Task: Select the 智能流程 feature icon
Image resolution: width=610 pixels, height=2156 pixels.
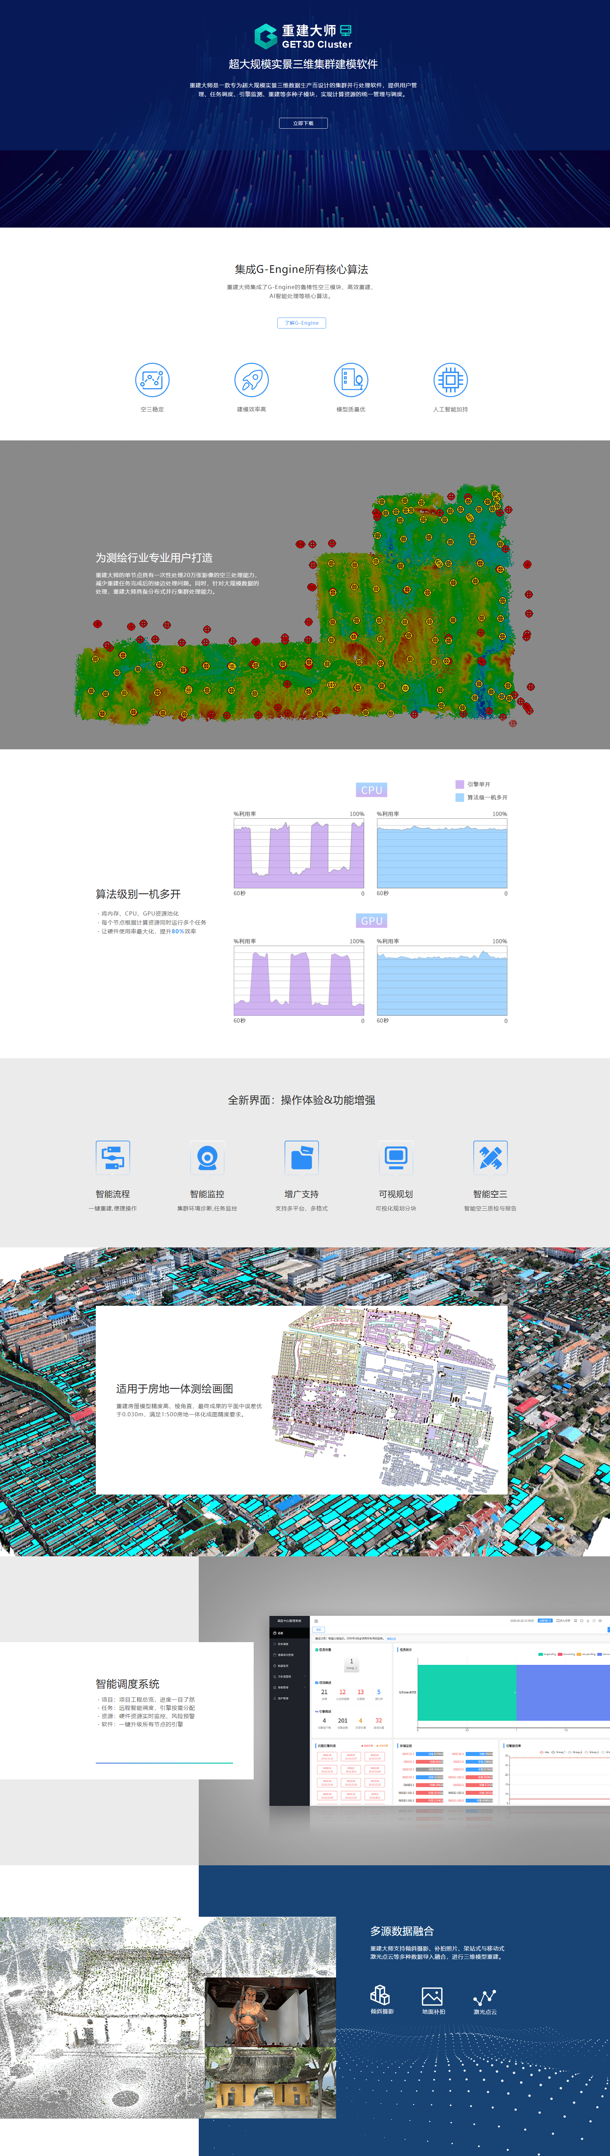Action: coord(113,1157)
